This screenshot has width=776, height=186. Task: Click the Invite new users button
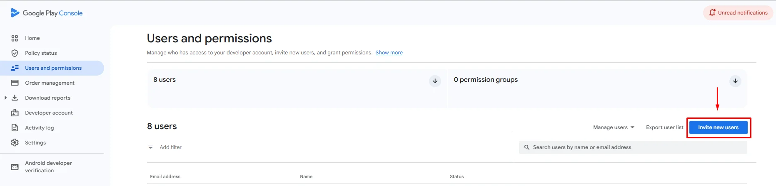coord(718,127)
